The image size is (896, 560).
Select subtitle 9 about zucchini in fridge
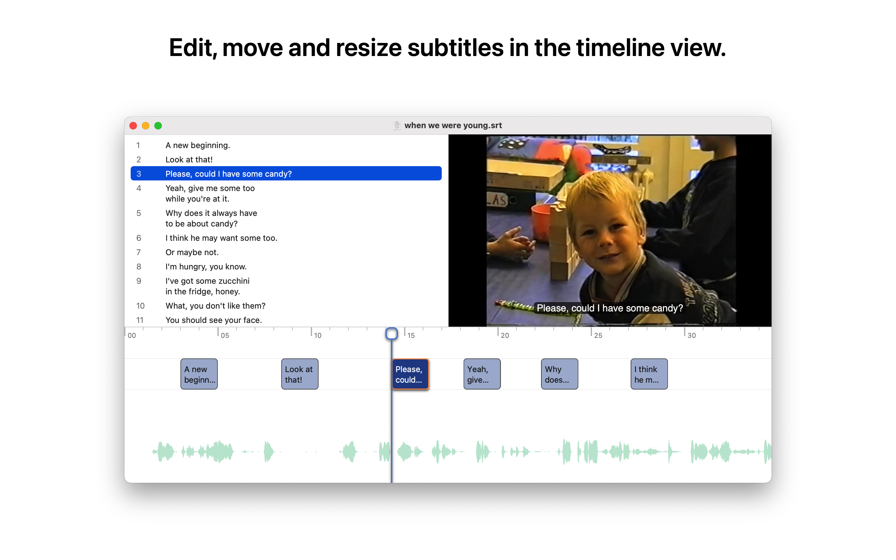(x=207, y=286)
